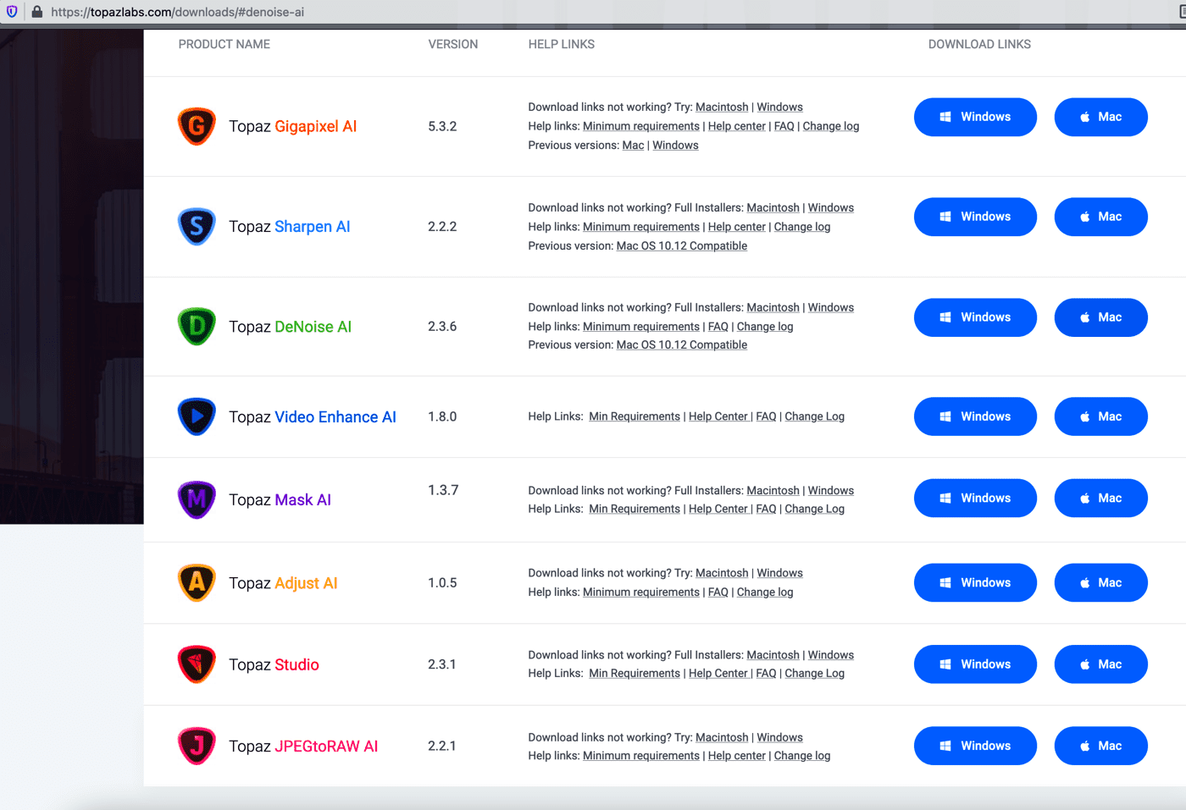Open Gigapixel AI alternate Macintosh download link
Image resolution: width=1186 pixels, height=810 pixels.
pyautogui.click(x=722, y=107)
